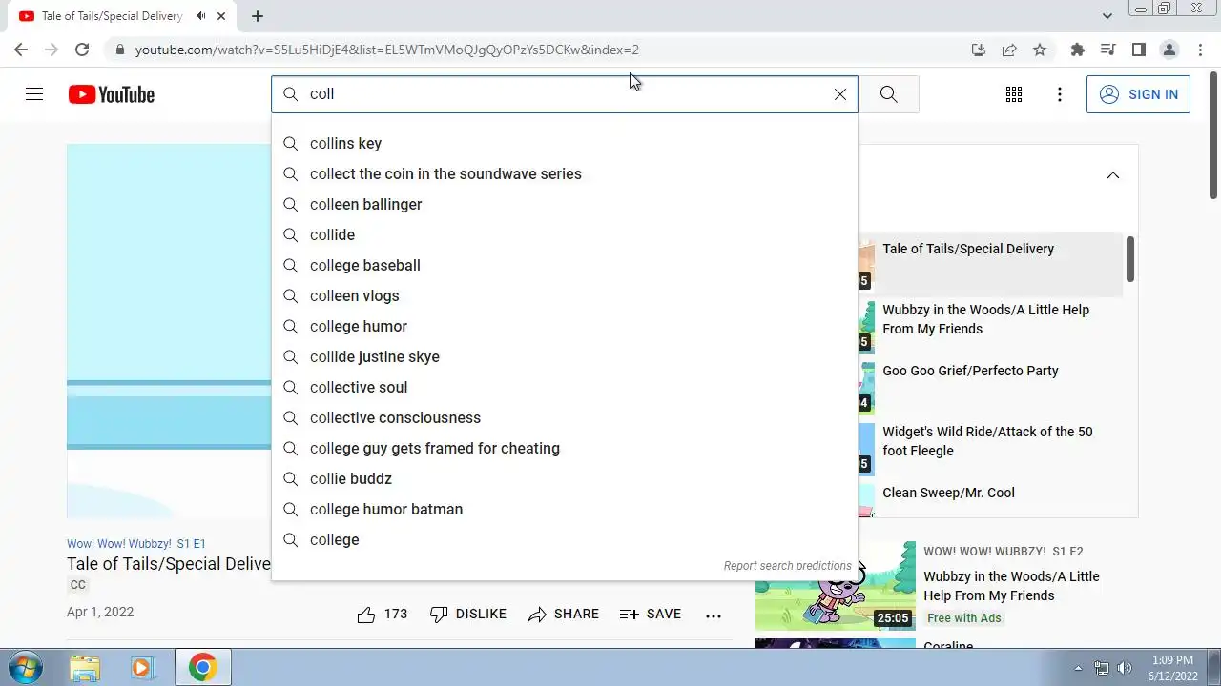Image resolution: width=1221 pixels, height=686 pixels.
Task: Mute the tab via speaker icon
Action: point(200,16)
